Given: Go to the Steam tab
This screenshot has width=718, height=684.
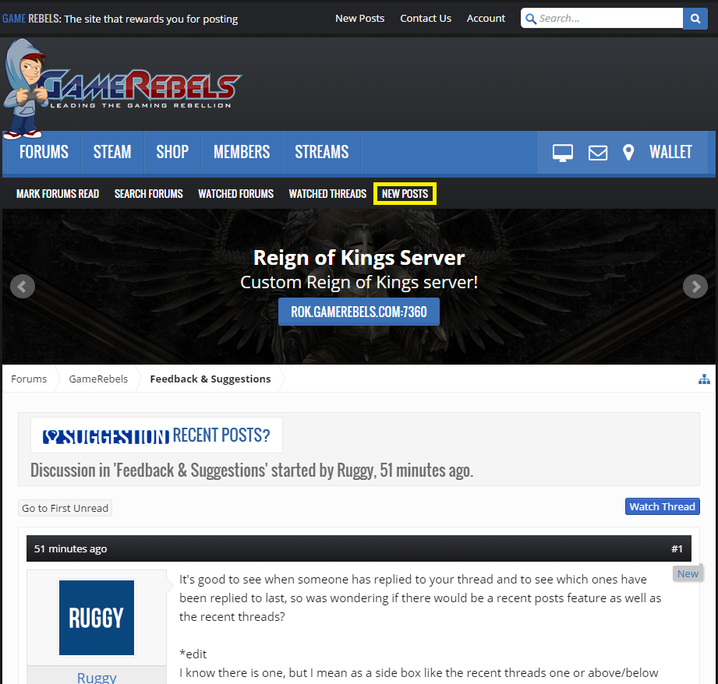Looking at the screenshot, I should (112, 152).
